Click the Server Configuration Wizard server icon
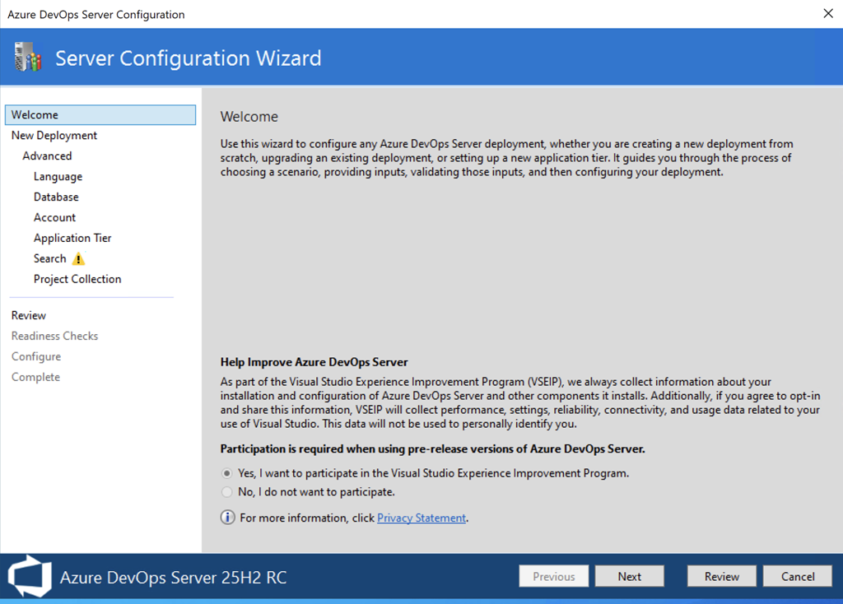The image size is (843, 604). pyautogui.click(x=28, y=57)
